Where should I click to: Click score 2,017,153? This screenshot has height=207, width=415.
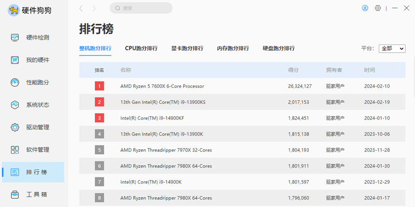coord(299,102)
